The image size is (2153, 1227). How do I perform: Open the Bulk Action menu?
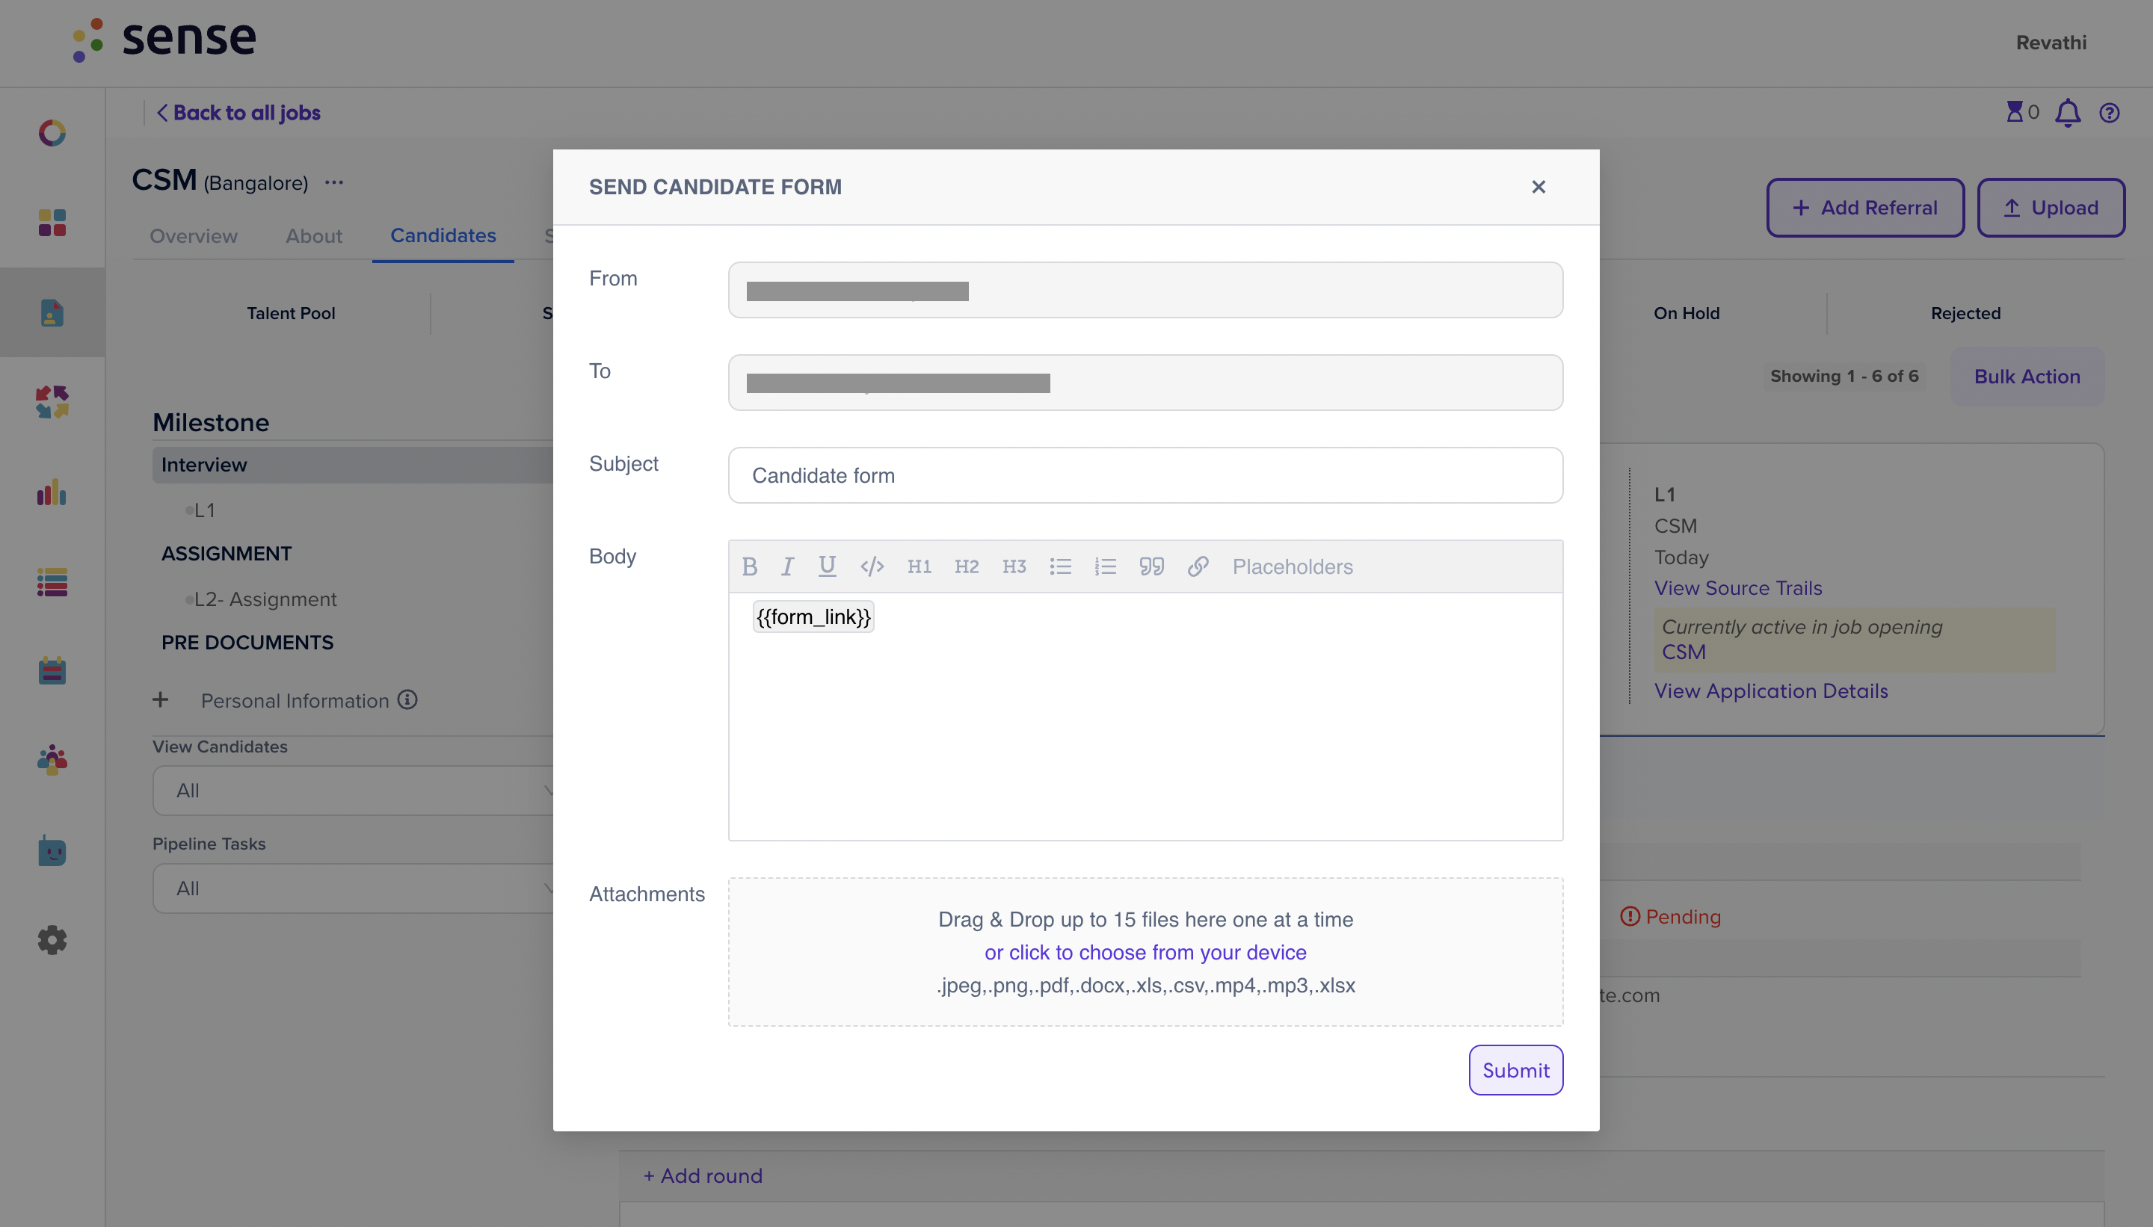tap(2027, 377)
